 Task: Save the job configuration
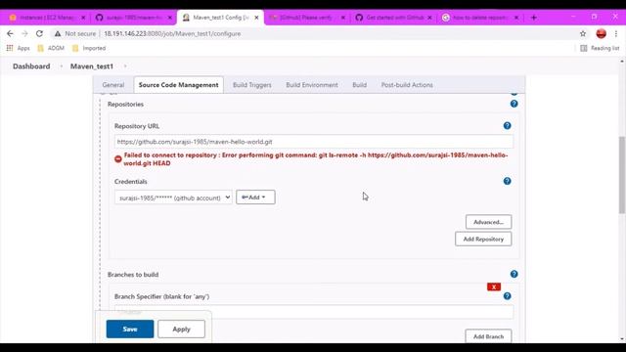tap(130, 329)
